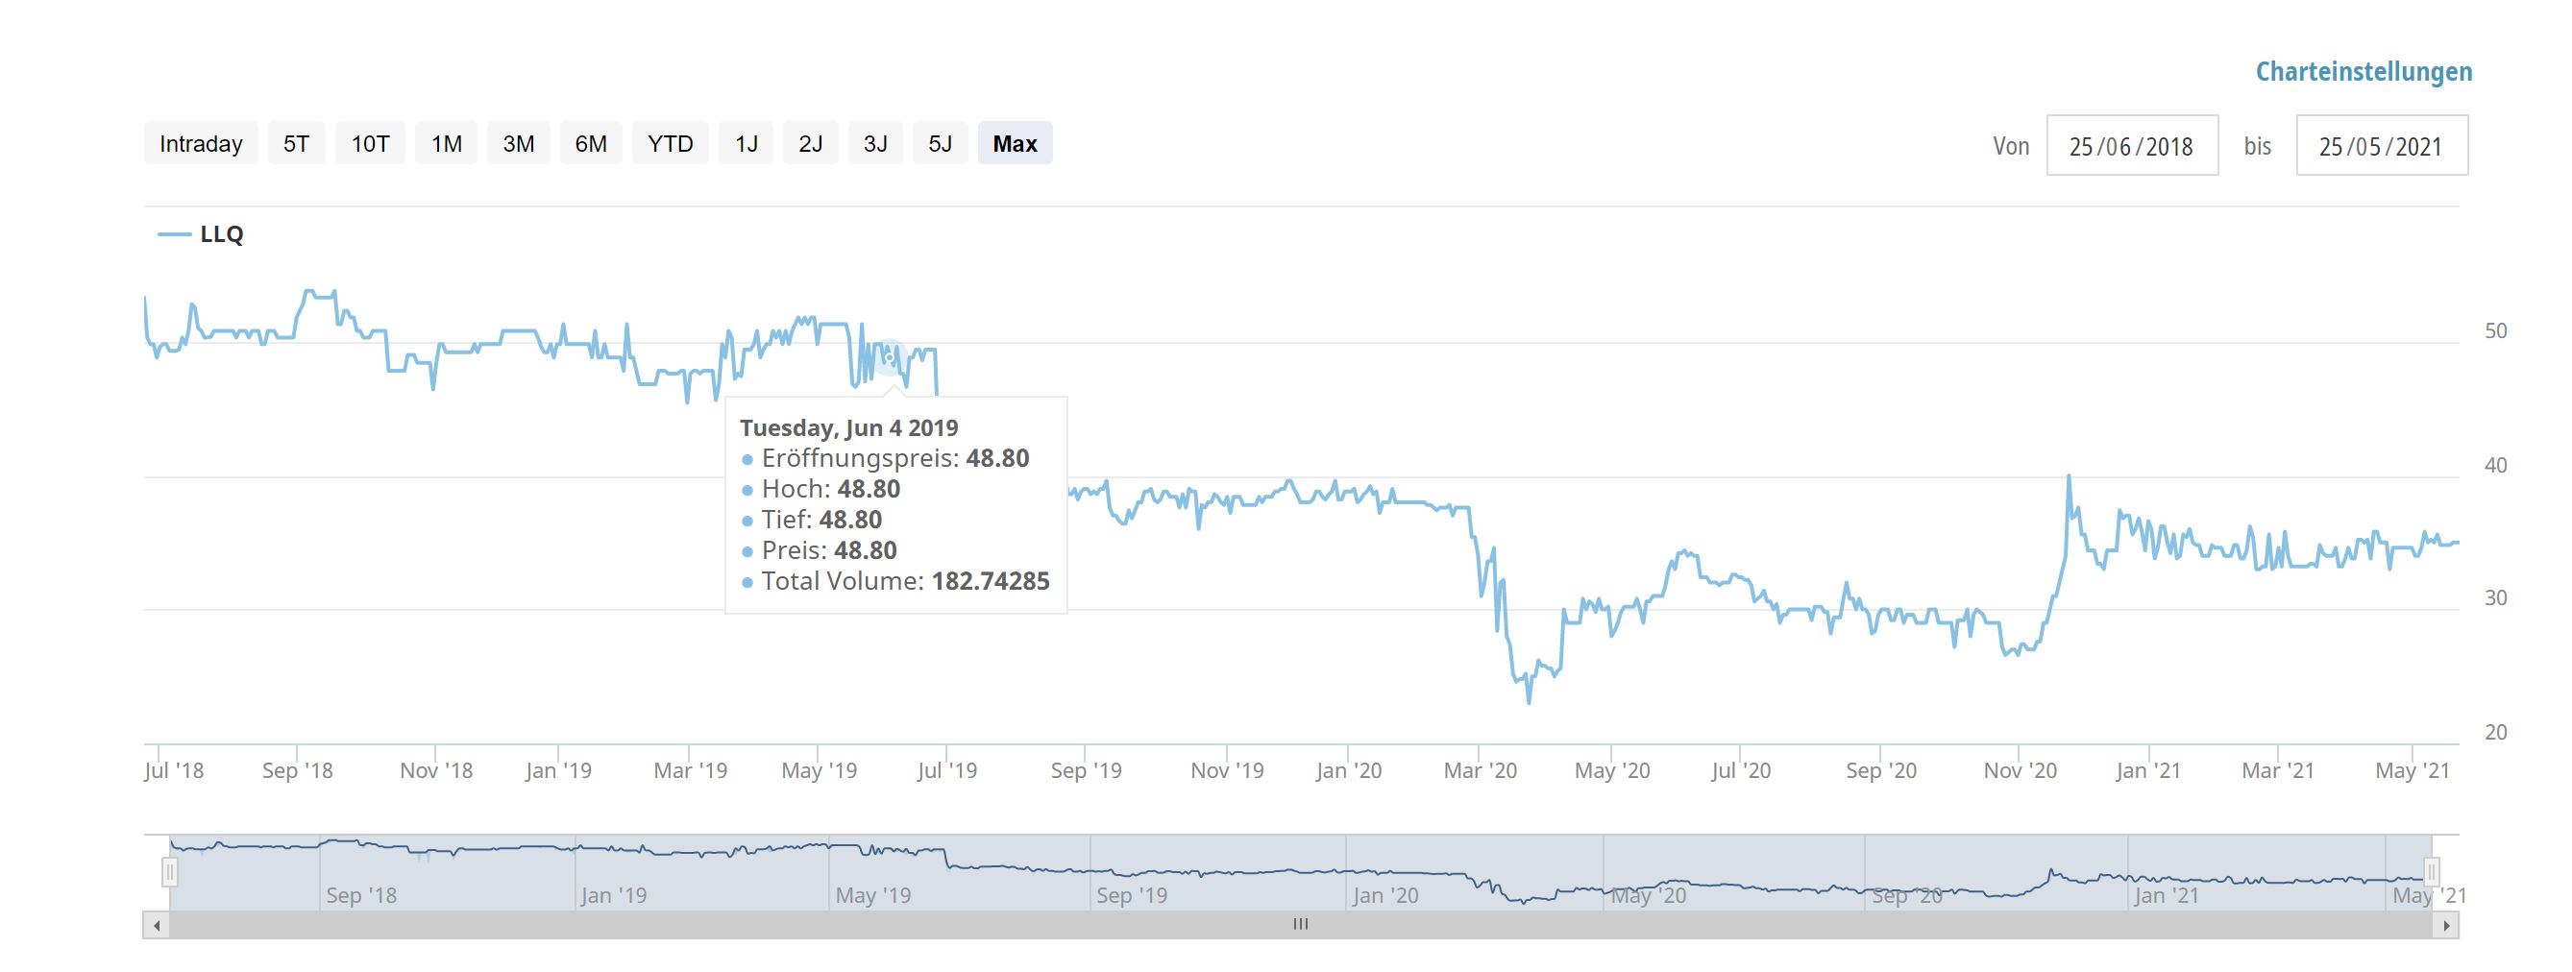Viewport: 2572px width, 972px height.
Task: Select the YTD range
Action: tap(670, 144)
